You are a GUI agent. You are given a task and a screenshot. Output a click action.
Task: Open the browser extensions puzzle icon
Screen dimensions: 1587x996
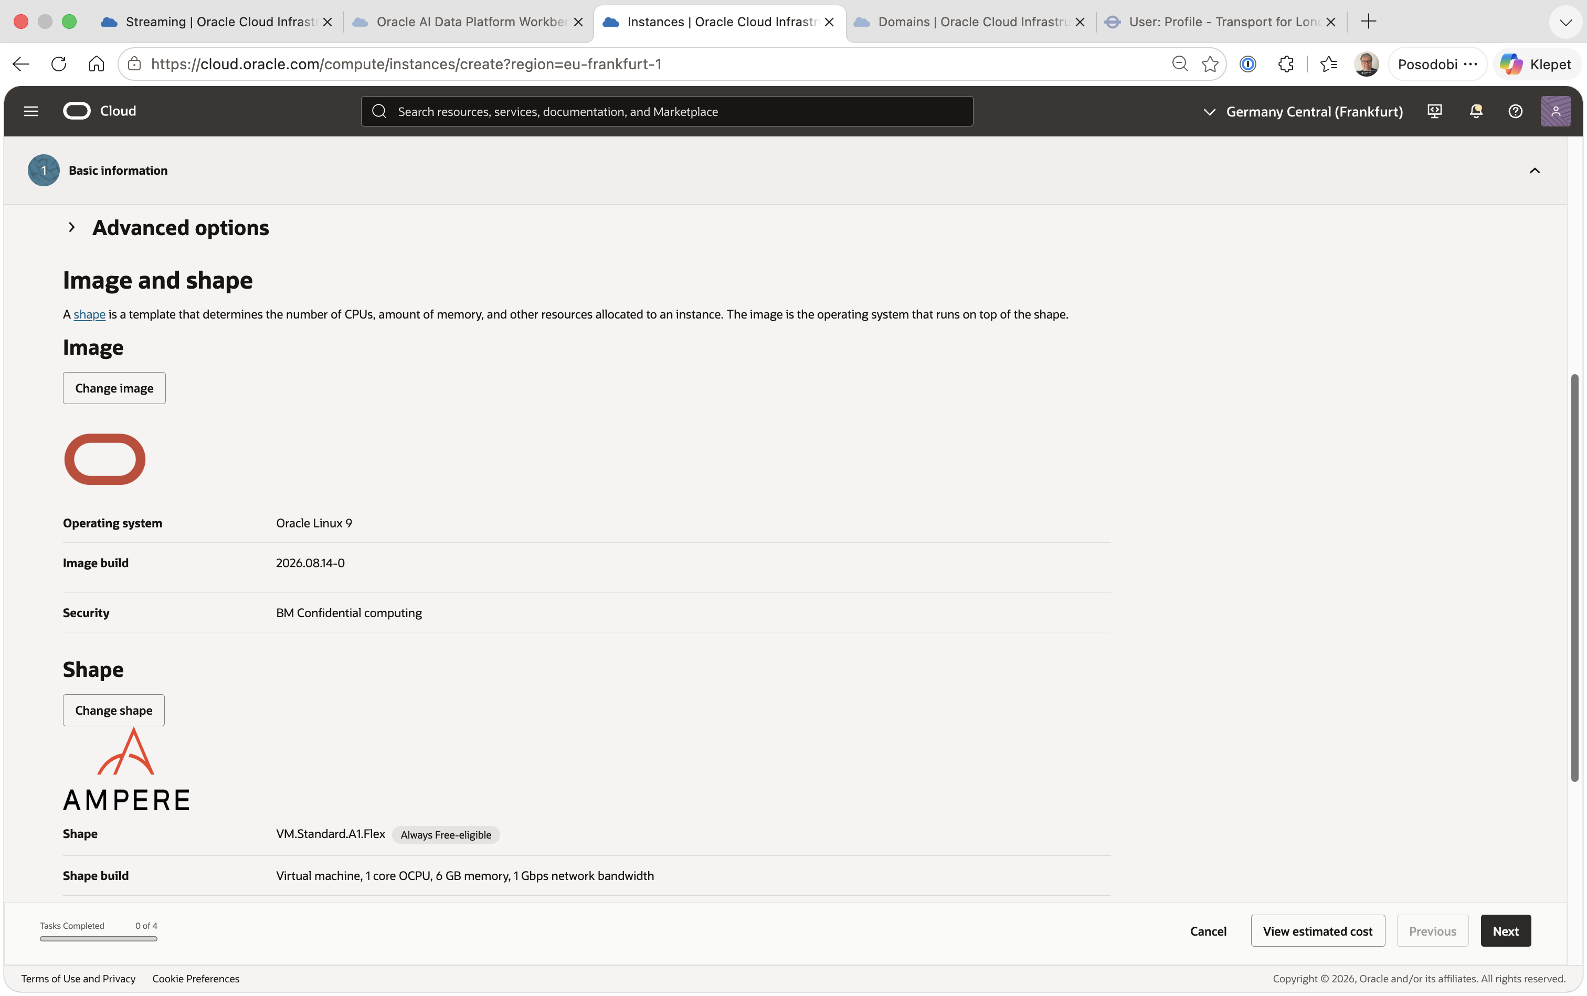1285,64
